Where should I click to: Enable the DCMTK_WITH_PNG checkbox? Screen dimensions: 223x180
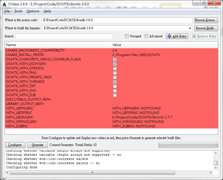(x=115, y=73)
